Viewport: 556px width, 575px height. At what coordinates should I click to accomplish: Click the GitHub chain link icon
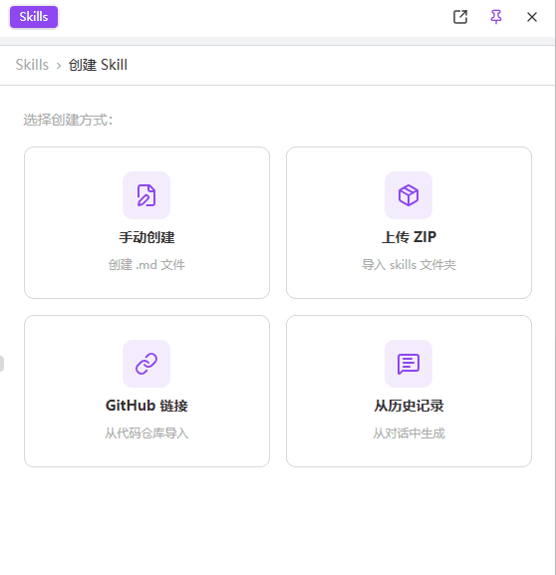pyautogui.click(x=146, y=364)
